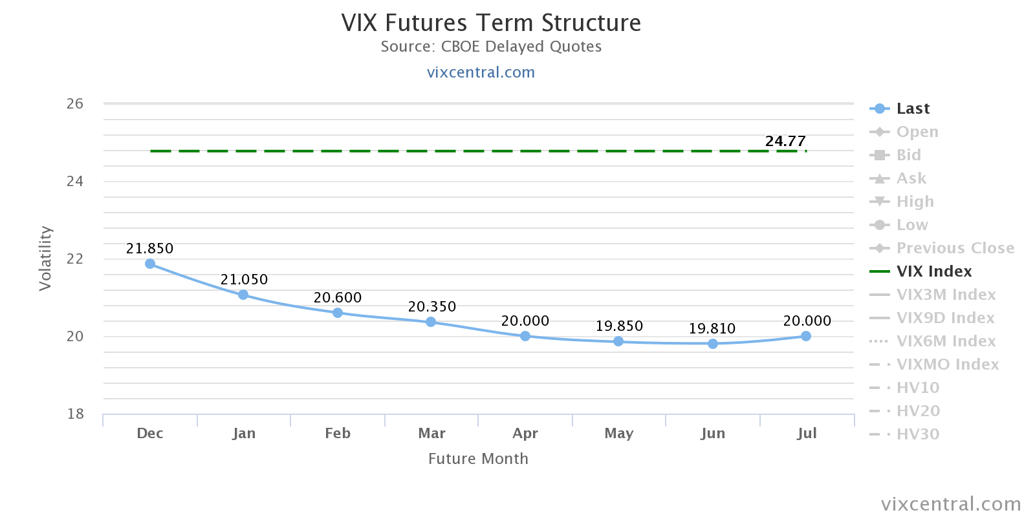Click the High inverted-triangle legend icon
The width and height of the screenshot is (1035, 517).
[880, 202]
